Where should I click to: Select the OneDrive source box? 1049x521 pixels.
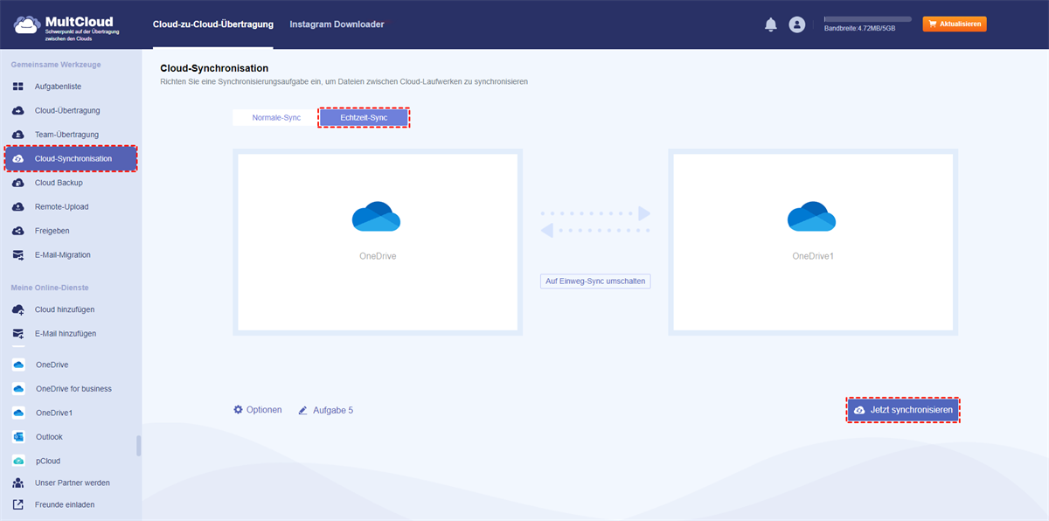[x=378, y=242]
